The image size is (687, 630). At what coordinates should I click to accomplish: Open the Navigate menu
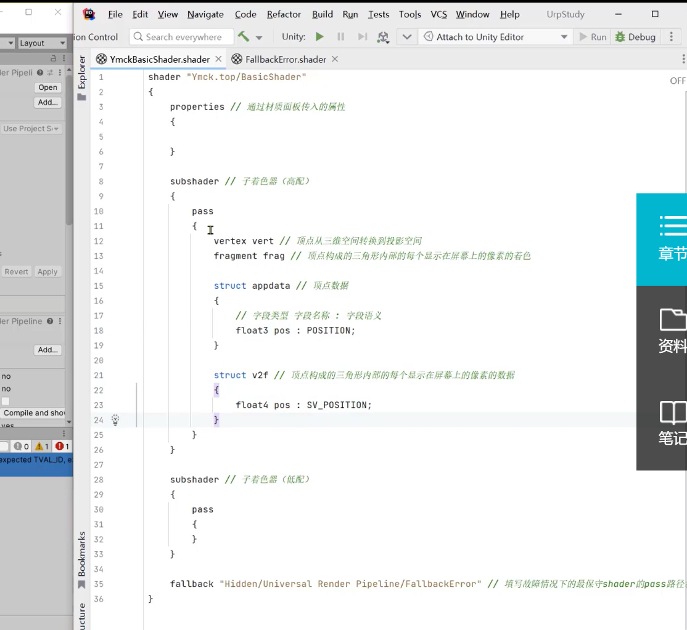pos(205,14)
